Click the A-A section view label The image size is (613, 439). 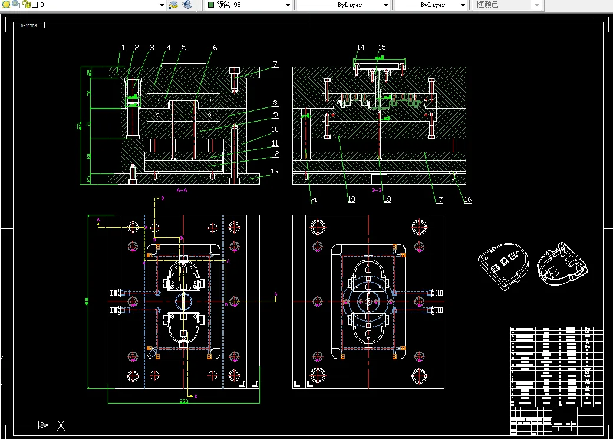click(182, 191)
